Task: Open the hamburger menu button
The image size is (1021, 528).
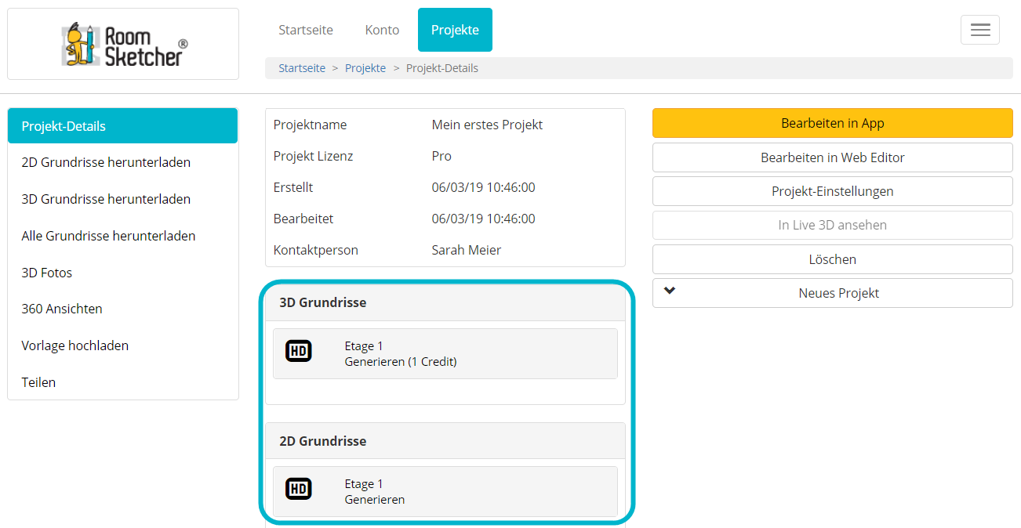Action: (979, 30)
